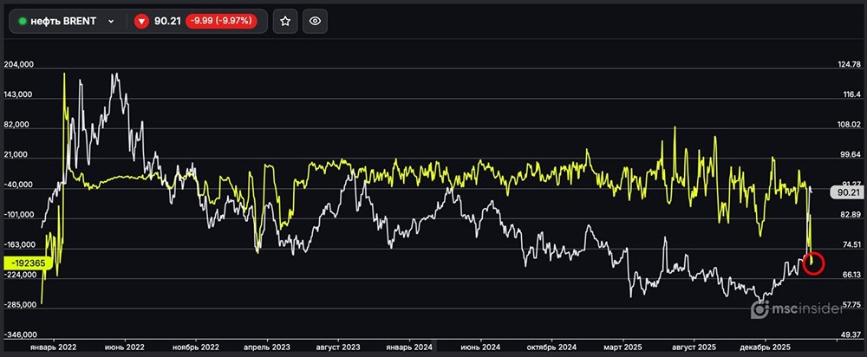Click the 82.89 right axis price
This screenshot has height=357, width=867.
[x=850, y=214]
